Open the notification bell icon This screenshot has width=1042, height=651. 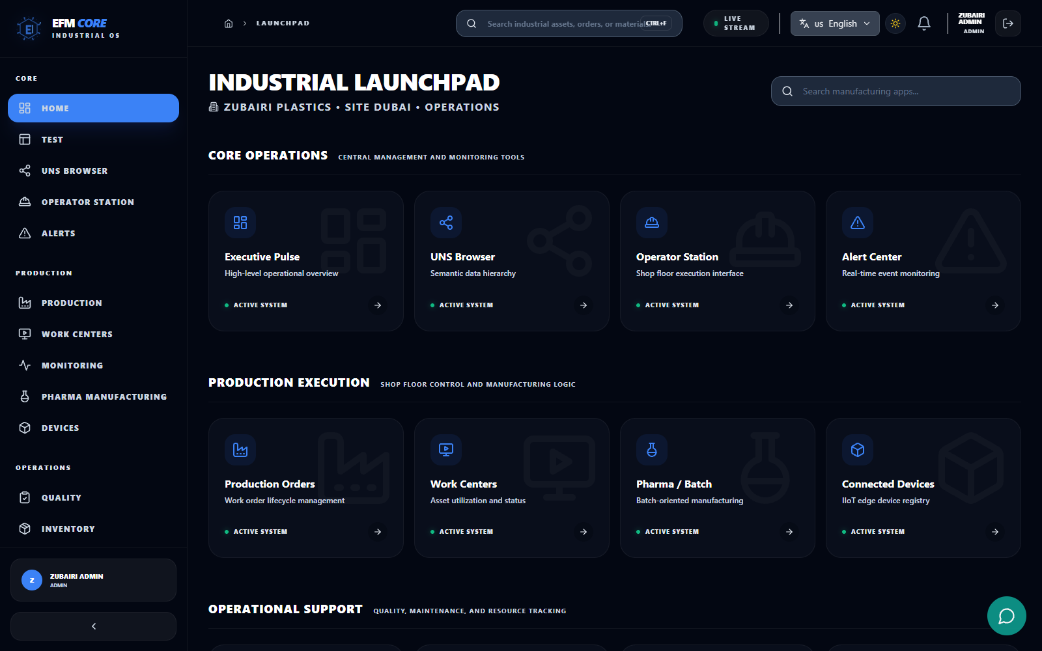coord(923,23)
